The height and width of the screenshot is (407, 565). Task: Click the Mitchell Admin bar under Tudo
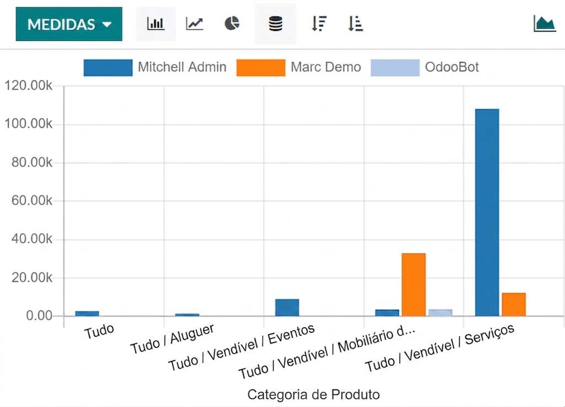pos(87,314)
